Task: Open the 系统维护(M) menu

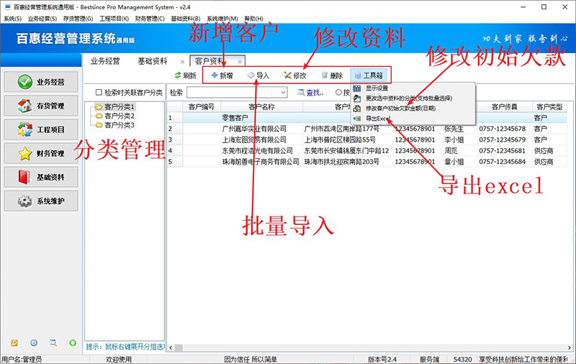Action: (222, 19)
